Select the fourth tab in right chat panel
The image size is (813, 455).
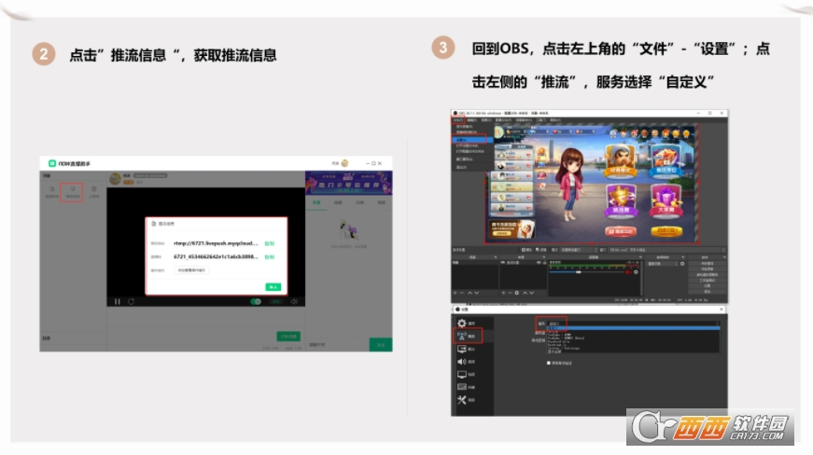(x=382, y=202)
